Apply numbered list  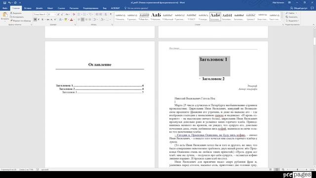tap(84, 14)
